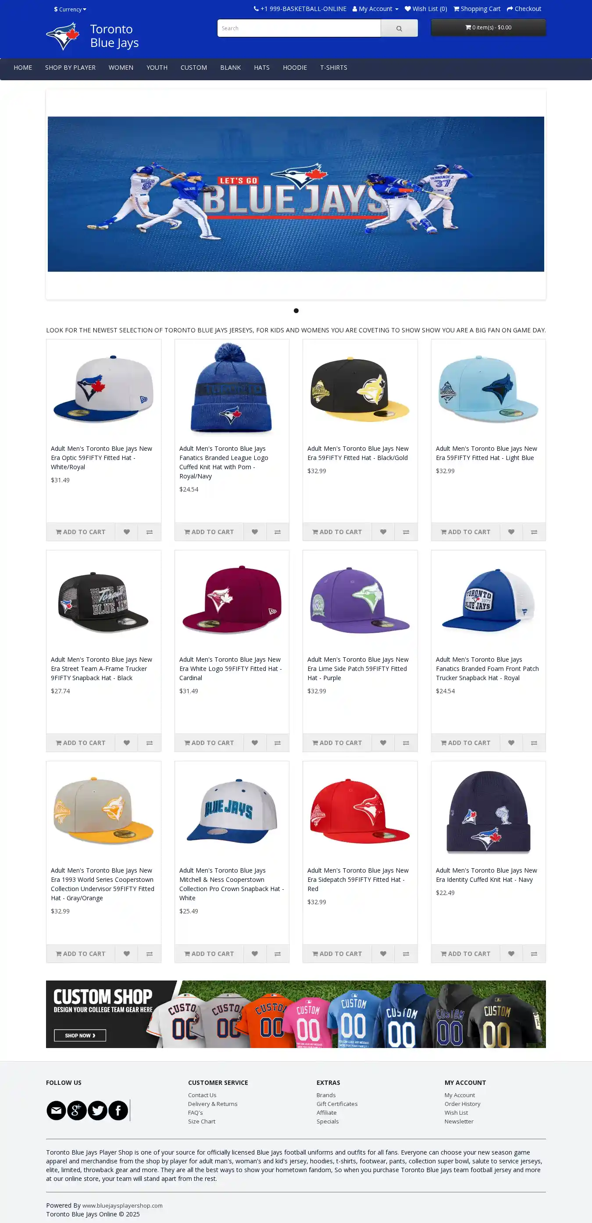Select the slideshow pagination dot
Screen dimensions: 592x1223
[296, 310]
